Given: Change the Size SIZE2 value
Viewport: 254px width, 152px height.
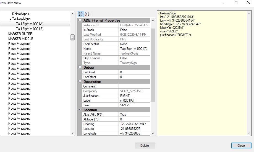Looking at the screenshot, I should pos(135,105).
